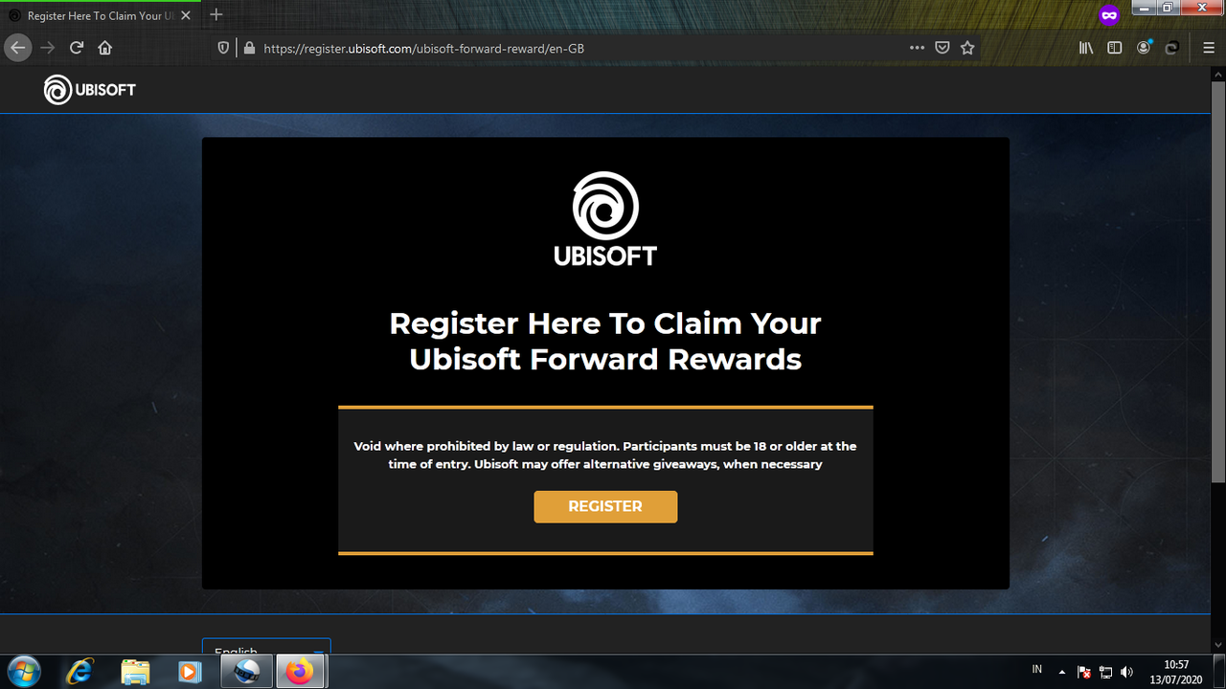Close the Register Here tab
Viewport: 1226px width, 689px height.
[x=186, y=16]
